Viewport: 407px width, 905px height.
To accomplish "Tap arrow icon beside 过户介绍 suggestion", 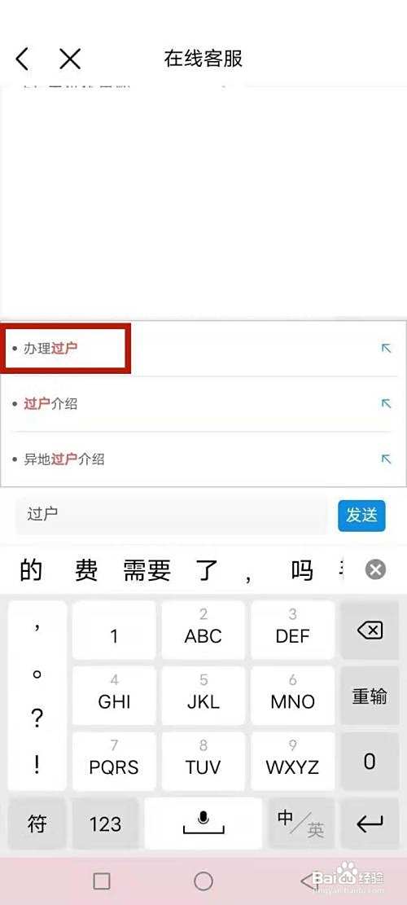I will 387,404.
